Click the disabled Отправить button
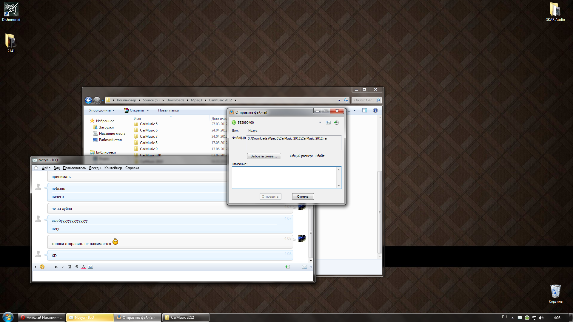 [270, 196]
